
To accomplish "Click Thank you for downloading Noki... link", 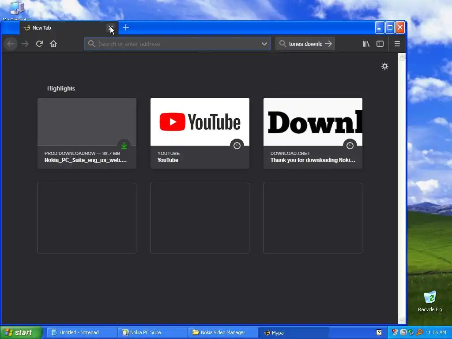I will [313, 160].
